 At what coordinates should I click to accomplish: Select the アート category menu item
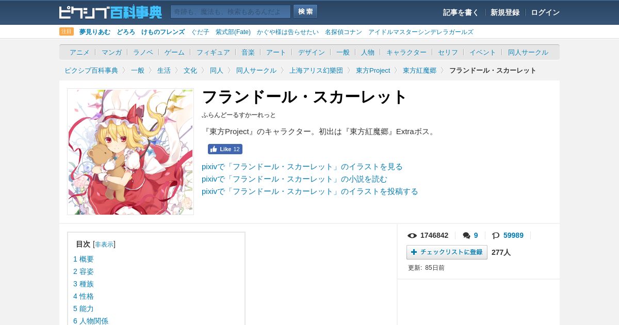coord(276,52)
